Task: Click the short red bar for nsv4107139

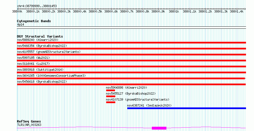Action: click(111, 102)
